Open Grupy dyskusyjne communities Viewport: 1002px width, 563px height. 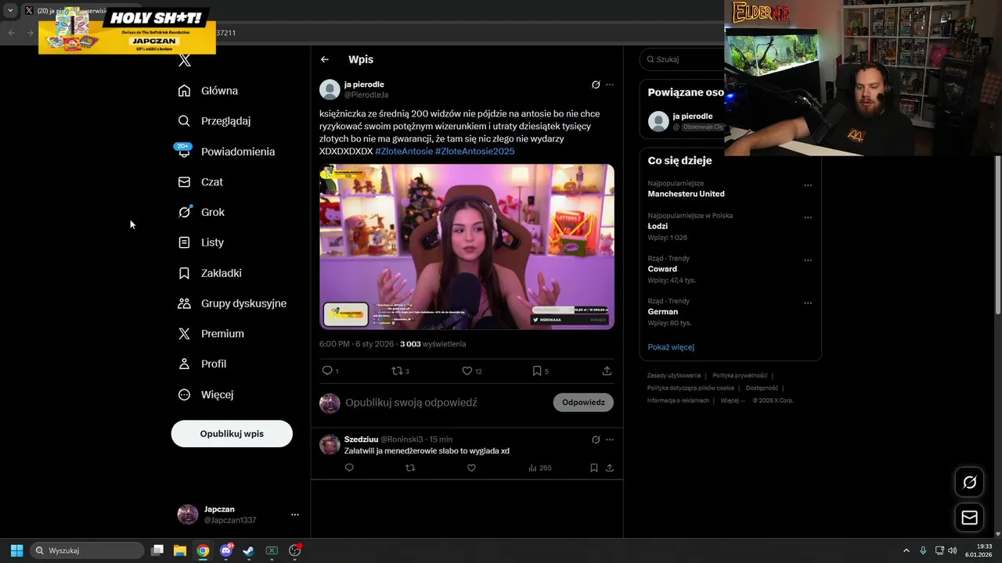pyautogui.click(x=232, y=303)
